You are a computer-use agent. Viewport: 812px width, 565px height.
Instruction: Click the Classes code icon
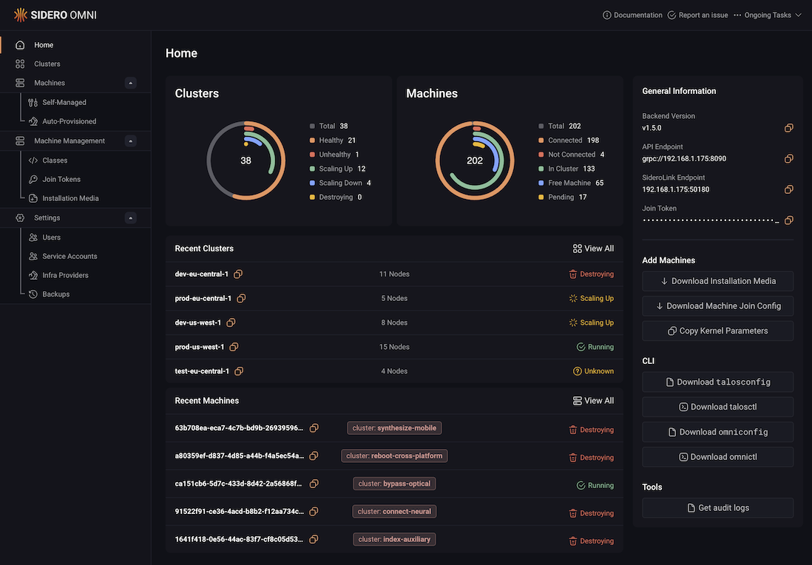click(33, 160)
